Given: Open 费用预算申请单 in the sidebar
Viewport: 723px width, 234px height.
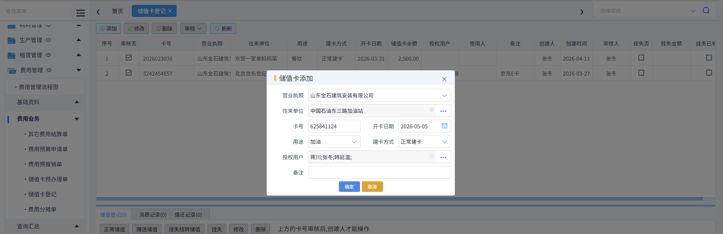Looking at the screenshot, I should [x=48, y=149].
